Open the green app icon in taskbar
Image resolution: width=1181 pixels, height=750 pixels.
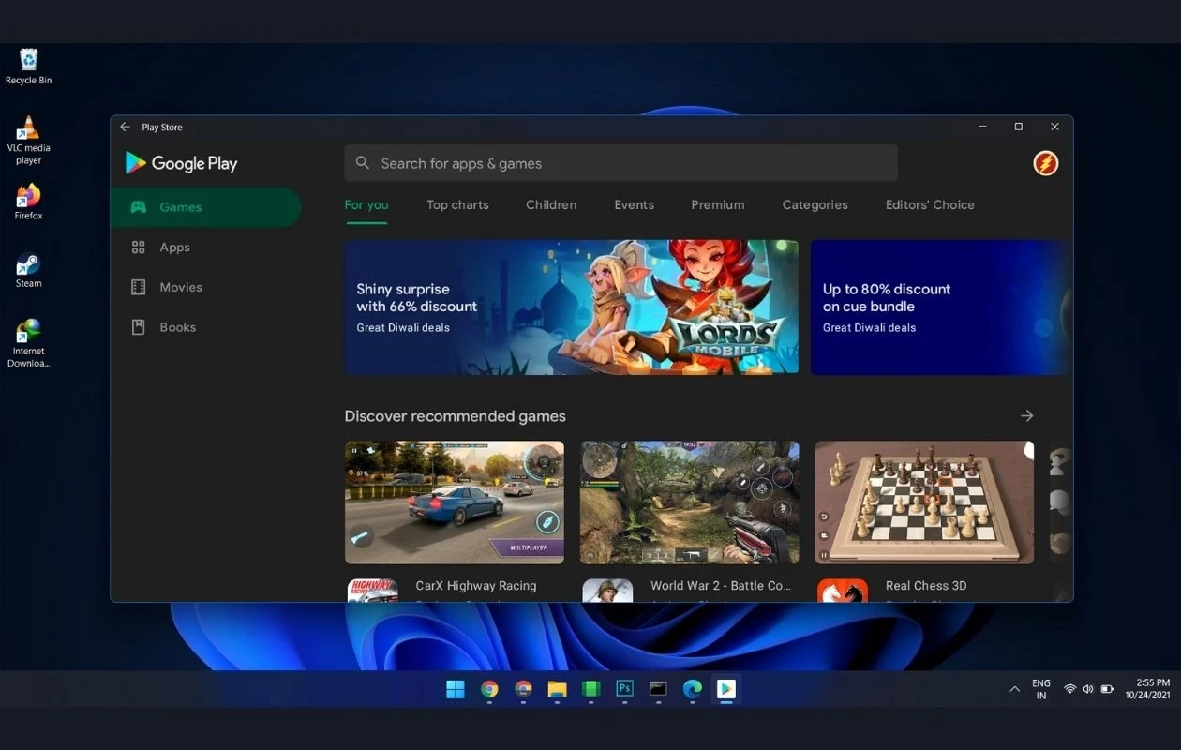[590, 690]
